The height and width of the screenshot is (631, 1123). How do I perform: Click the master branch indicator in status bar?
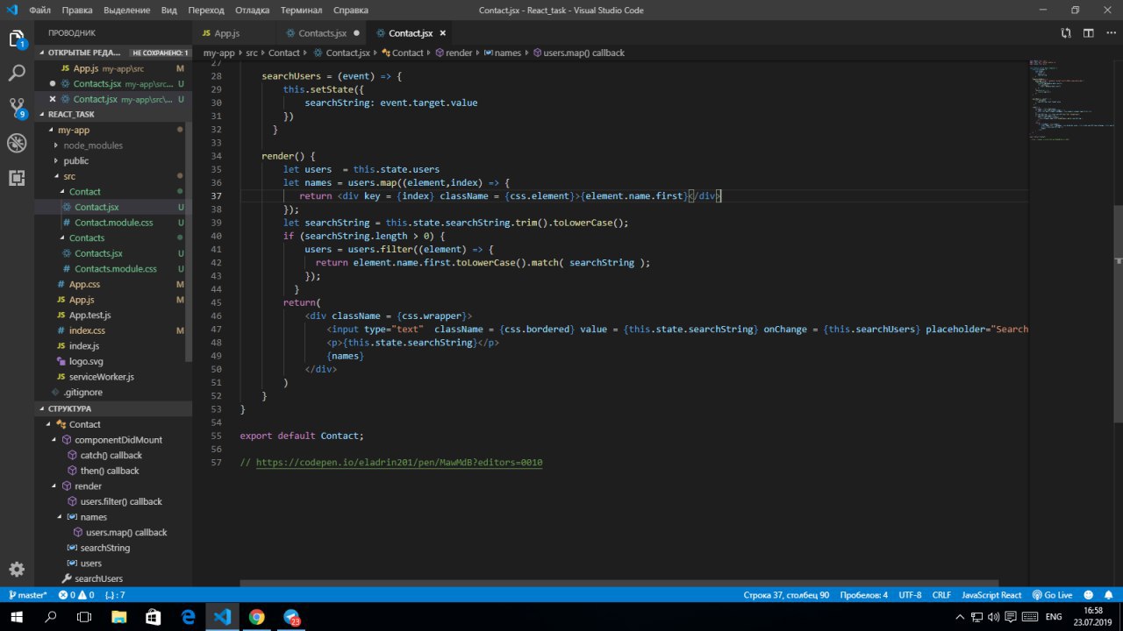click(27, 595)
